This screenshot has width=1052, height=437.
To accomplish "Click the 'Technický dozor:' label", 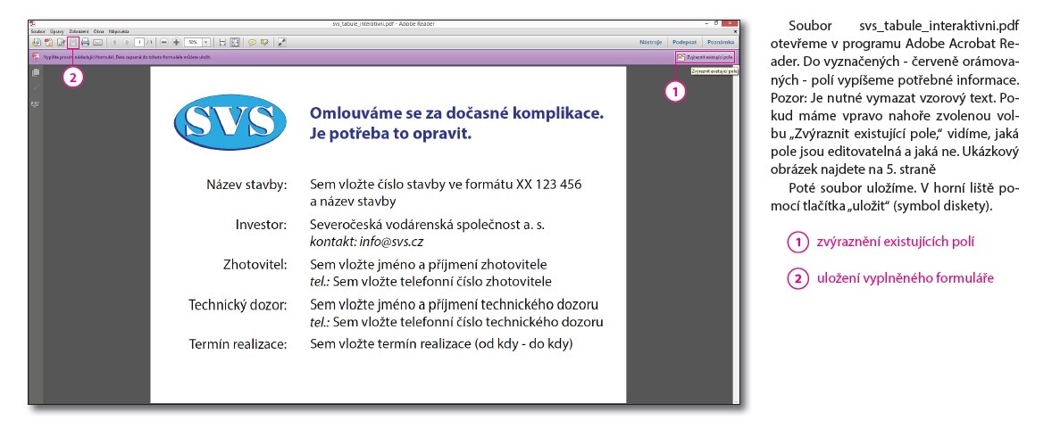I will (x=238, y=305).
